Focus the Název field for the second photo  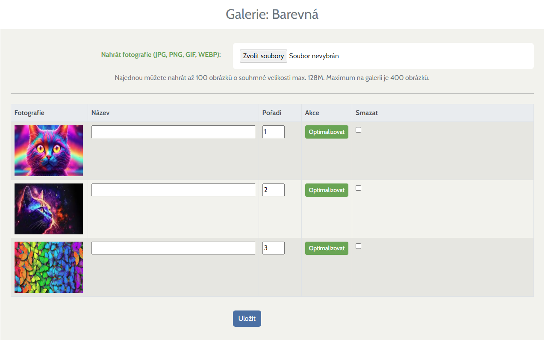[173, 190]
